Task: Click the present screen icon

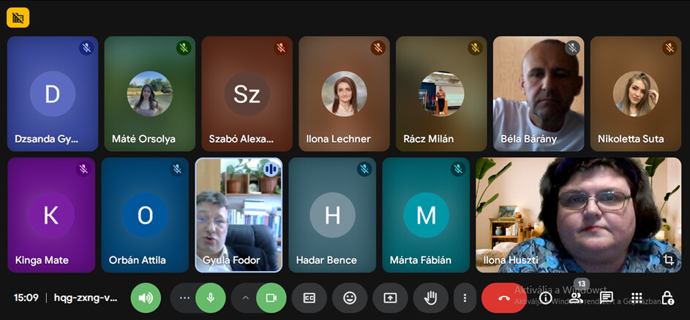Action: (x=390, y=298)
